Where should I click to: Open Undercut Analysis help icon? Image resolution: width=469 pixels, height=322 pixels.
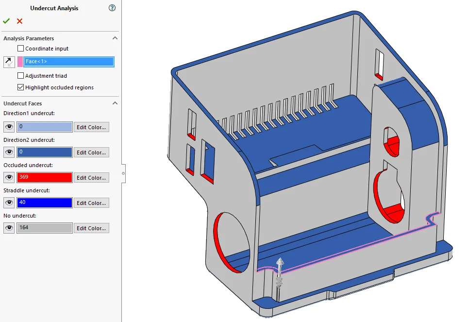click(112, 8)
